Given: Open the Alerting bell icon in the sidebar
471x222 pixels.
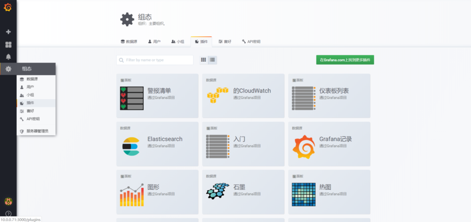Looking at the screenshot, I should coord(9,57).
